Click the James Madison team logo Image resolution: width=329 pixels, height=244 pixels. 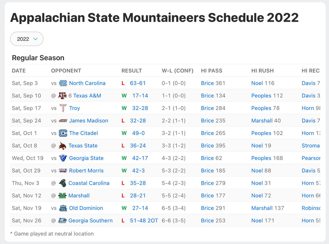tap(63, 121)
